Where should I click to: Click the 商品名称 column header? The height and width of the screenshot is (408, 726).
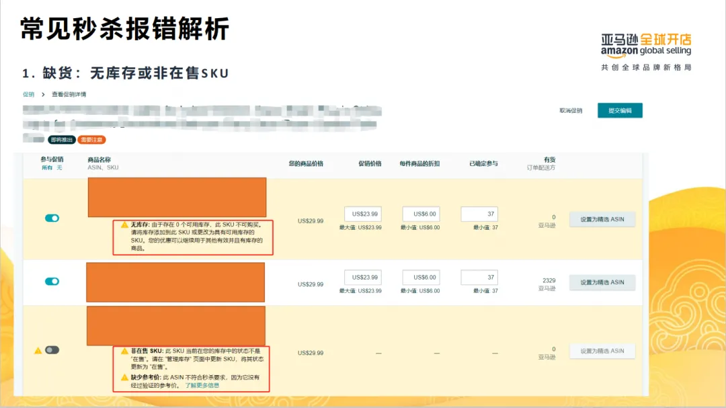[99, 160]
